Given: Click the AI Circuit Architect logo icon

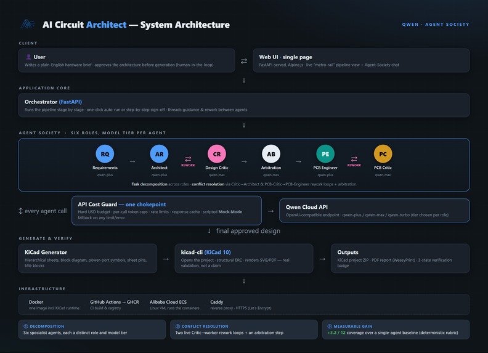Looking at the screenshot, I should [27, 24].
